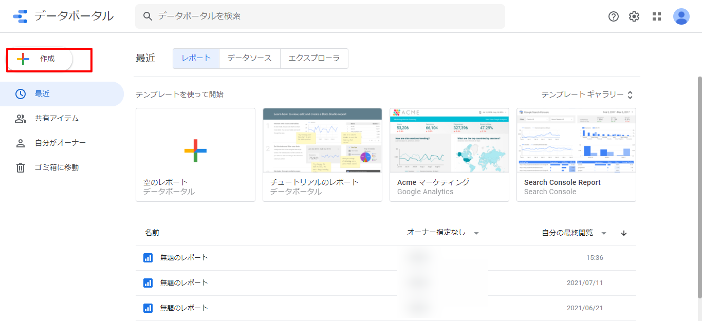Image resolution: width=702 pixels, height=321 pixels.
Task: Open the 空のレポート template
Action: point(195,155)
